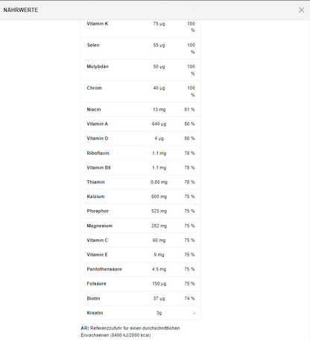Click the Selen nutrient label
The width and height of the screenshot is (310, 340).
tap(93, 45)
